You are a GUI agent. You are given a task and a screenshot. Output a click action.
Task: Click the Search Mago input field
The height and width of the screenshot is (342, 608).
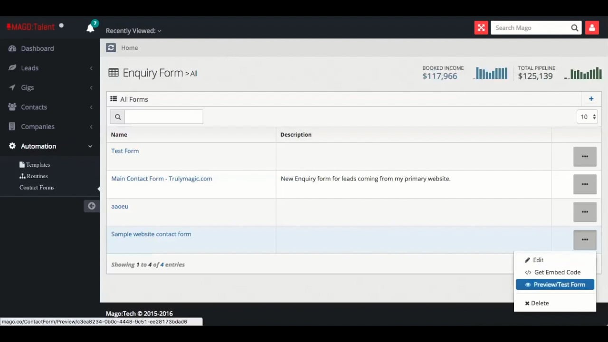point(530,28)
